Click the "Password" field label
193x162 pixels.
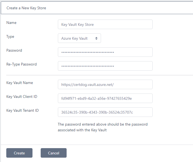pos(14,51)
